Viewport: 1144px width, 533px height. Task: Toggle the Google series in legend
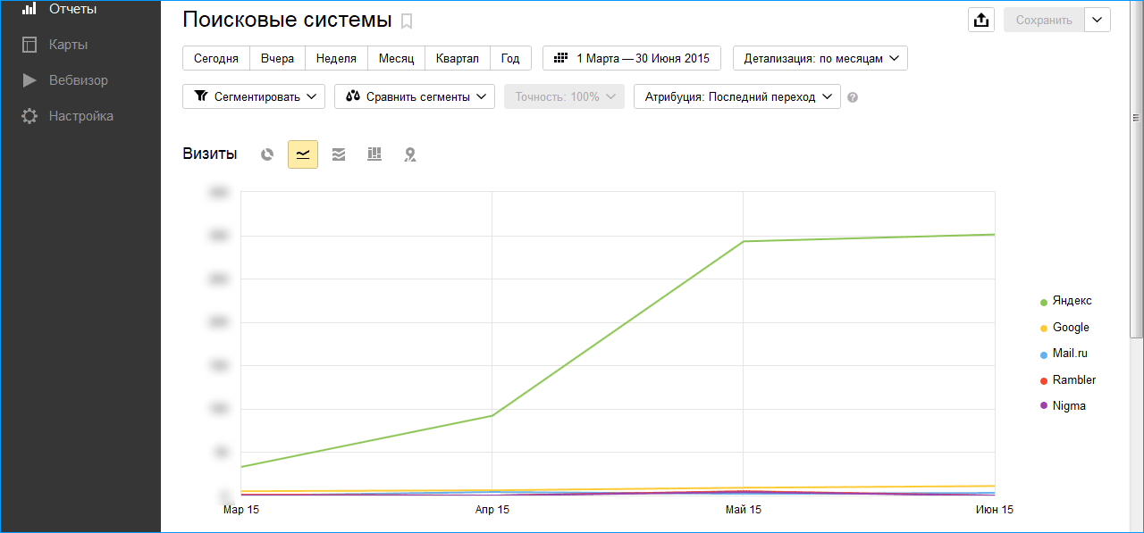tap(1070, 328)
